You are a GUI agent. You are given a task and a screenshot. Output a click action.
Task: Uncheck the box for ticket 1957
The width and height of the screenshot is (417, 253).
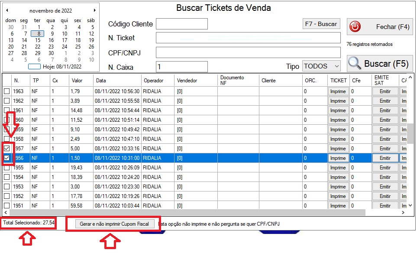pyautogui.click(x=7, y=149)
